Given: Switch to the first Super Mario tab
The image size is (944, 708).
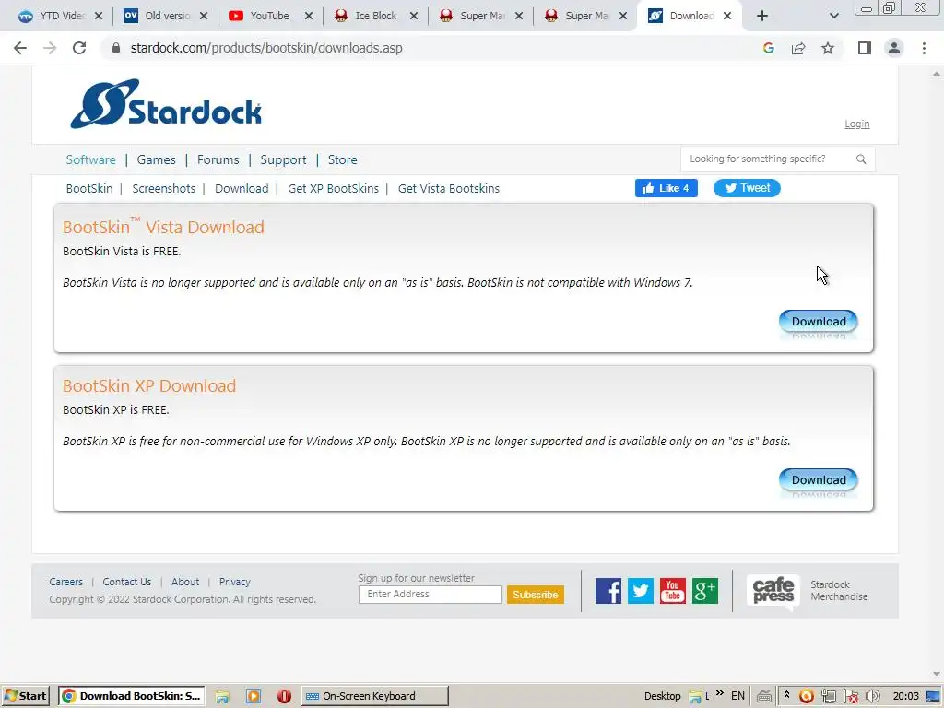Looking at the screenshot, I should click(x=480, y=16).
